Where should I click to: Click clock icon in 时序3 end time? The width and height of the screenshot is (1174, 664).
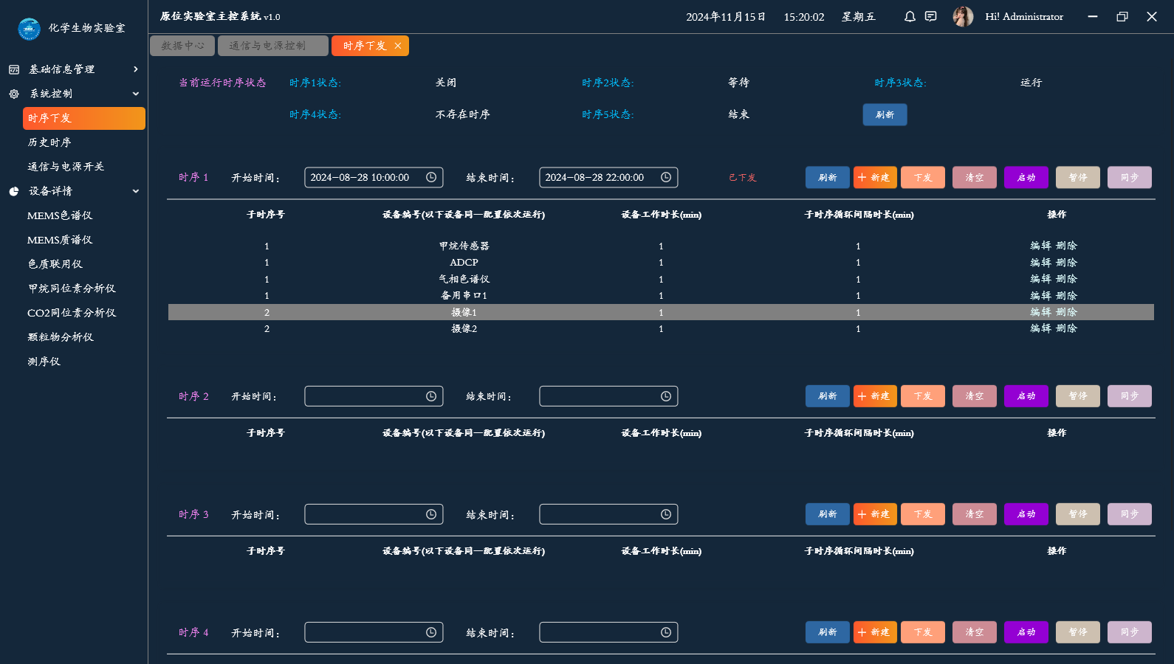point(666,514)
